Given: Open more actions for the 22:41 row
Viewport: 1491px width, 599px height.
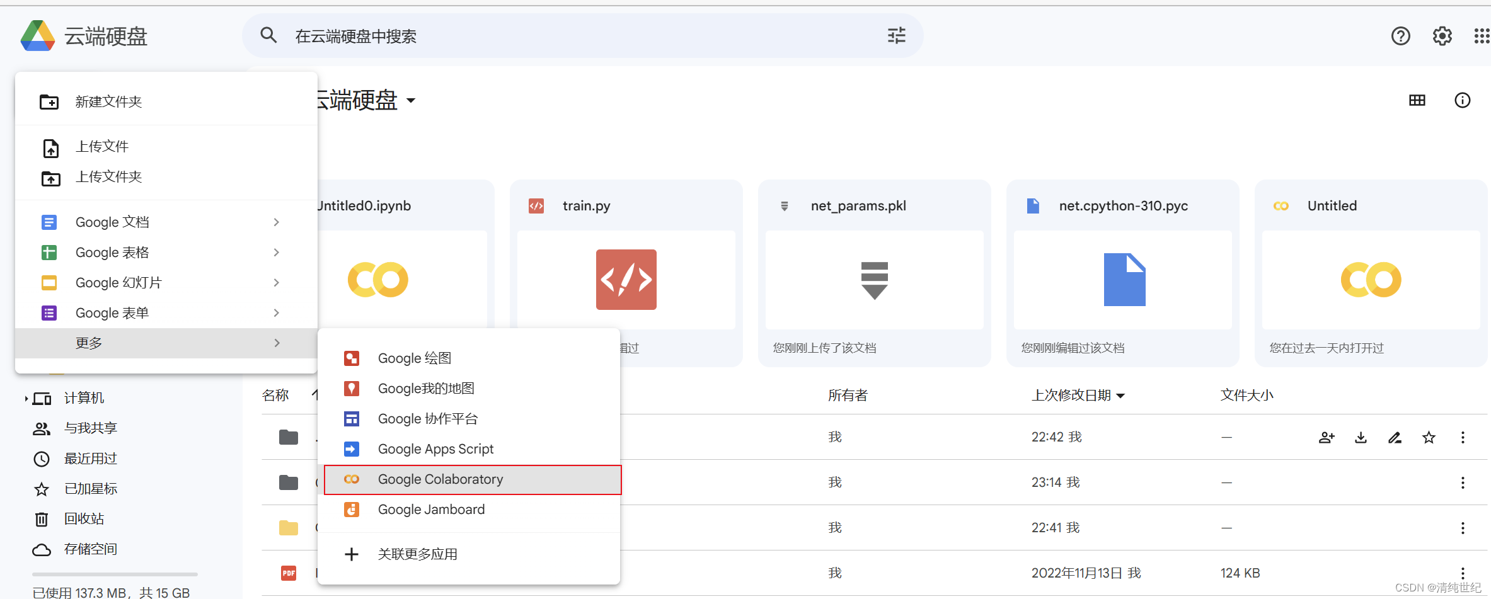Looking at the screenshot, I should [1463, 528].
